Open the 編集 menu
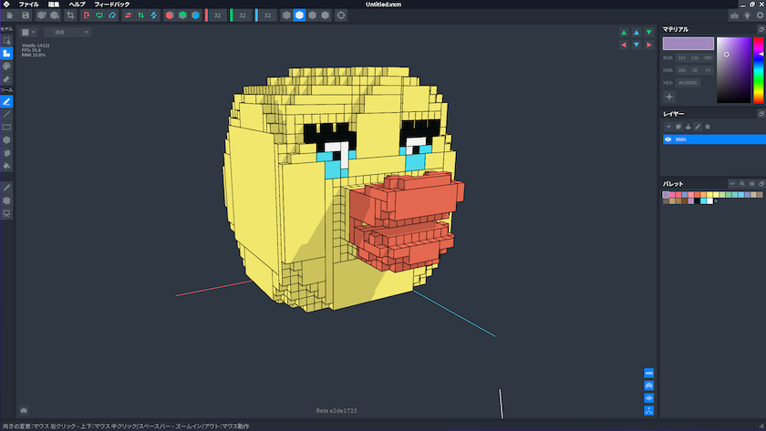Viewport: 766px width, 431px height. 54,5
